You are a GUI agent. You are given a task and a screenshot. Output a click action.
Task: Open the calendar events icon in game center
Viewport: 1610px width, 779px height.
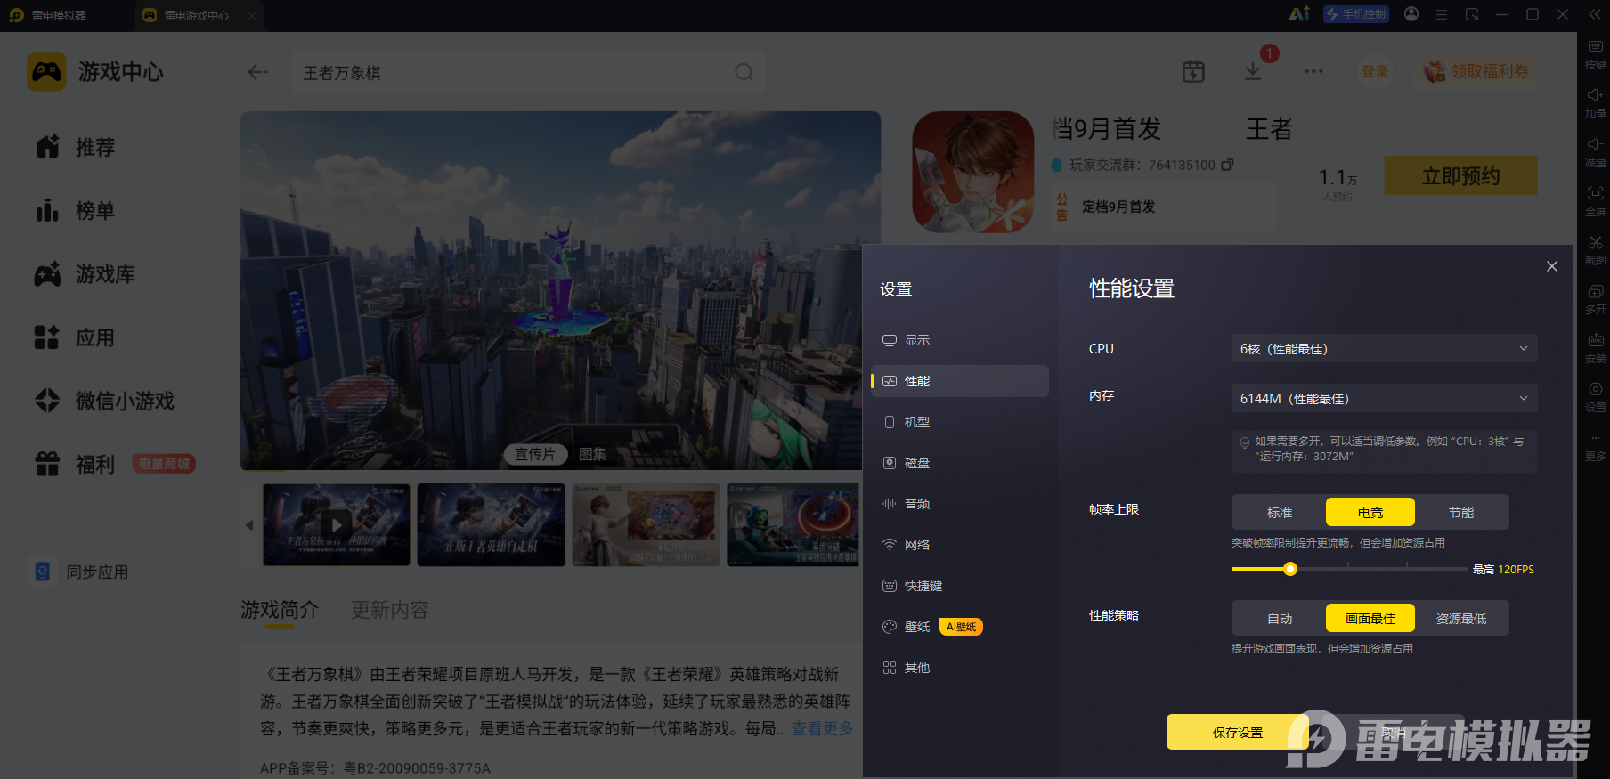pyautogui.click(x=1193, y=71)
